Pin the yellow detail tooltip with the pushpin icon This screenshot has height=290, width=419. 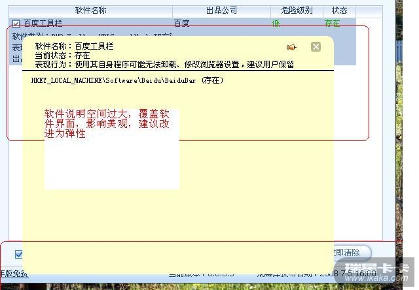[x=291, y=47]
